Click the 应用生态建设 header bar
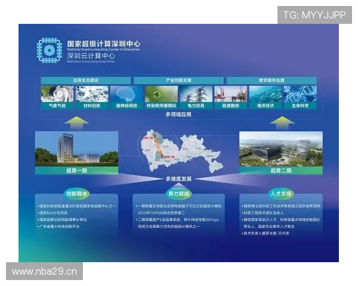This screenshot has height=286, width=358. pyautogui.click(x=85, y=80)
